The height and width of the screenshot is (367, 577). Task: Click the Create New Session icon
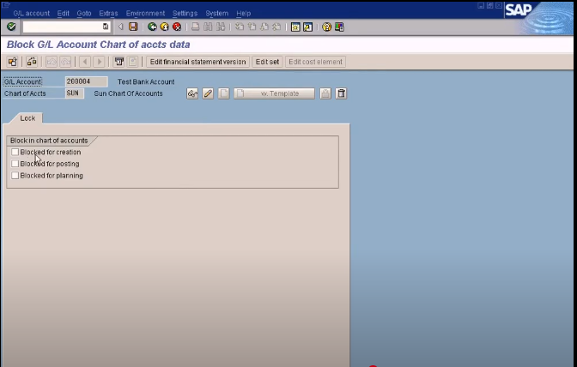295,27
